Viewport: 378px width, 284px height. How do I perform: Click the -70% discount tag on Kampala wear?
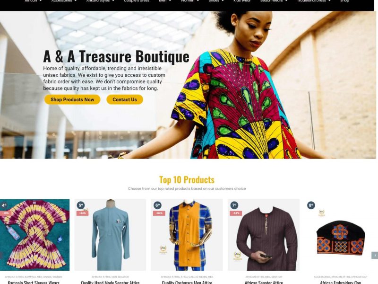pos(6,213)
